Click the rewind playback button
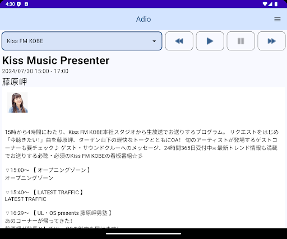This screenshot has height=239, width=287. point(179,41)
